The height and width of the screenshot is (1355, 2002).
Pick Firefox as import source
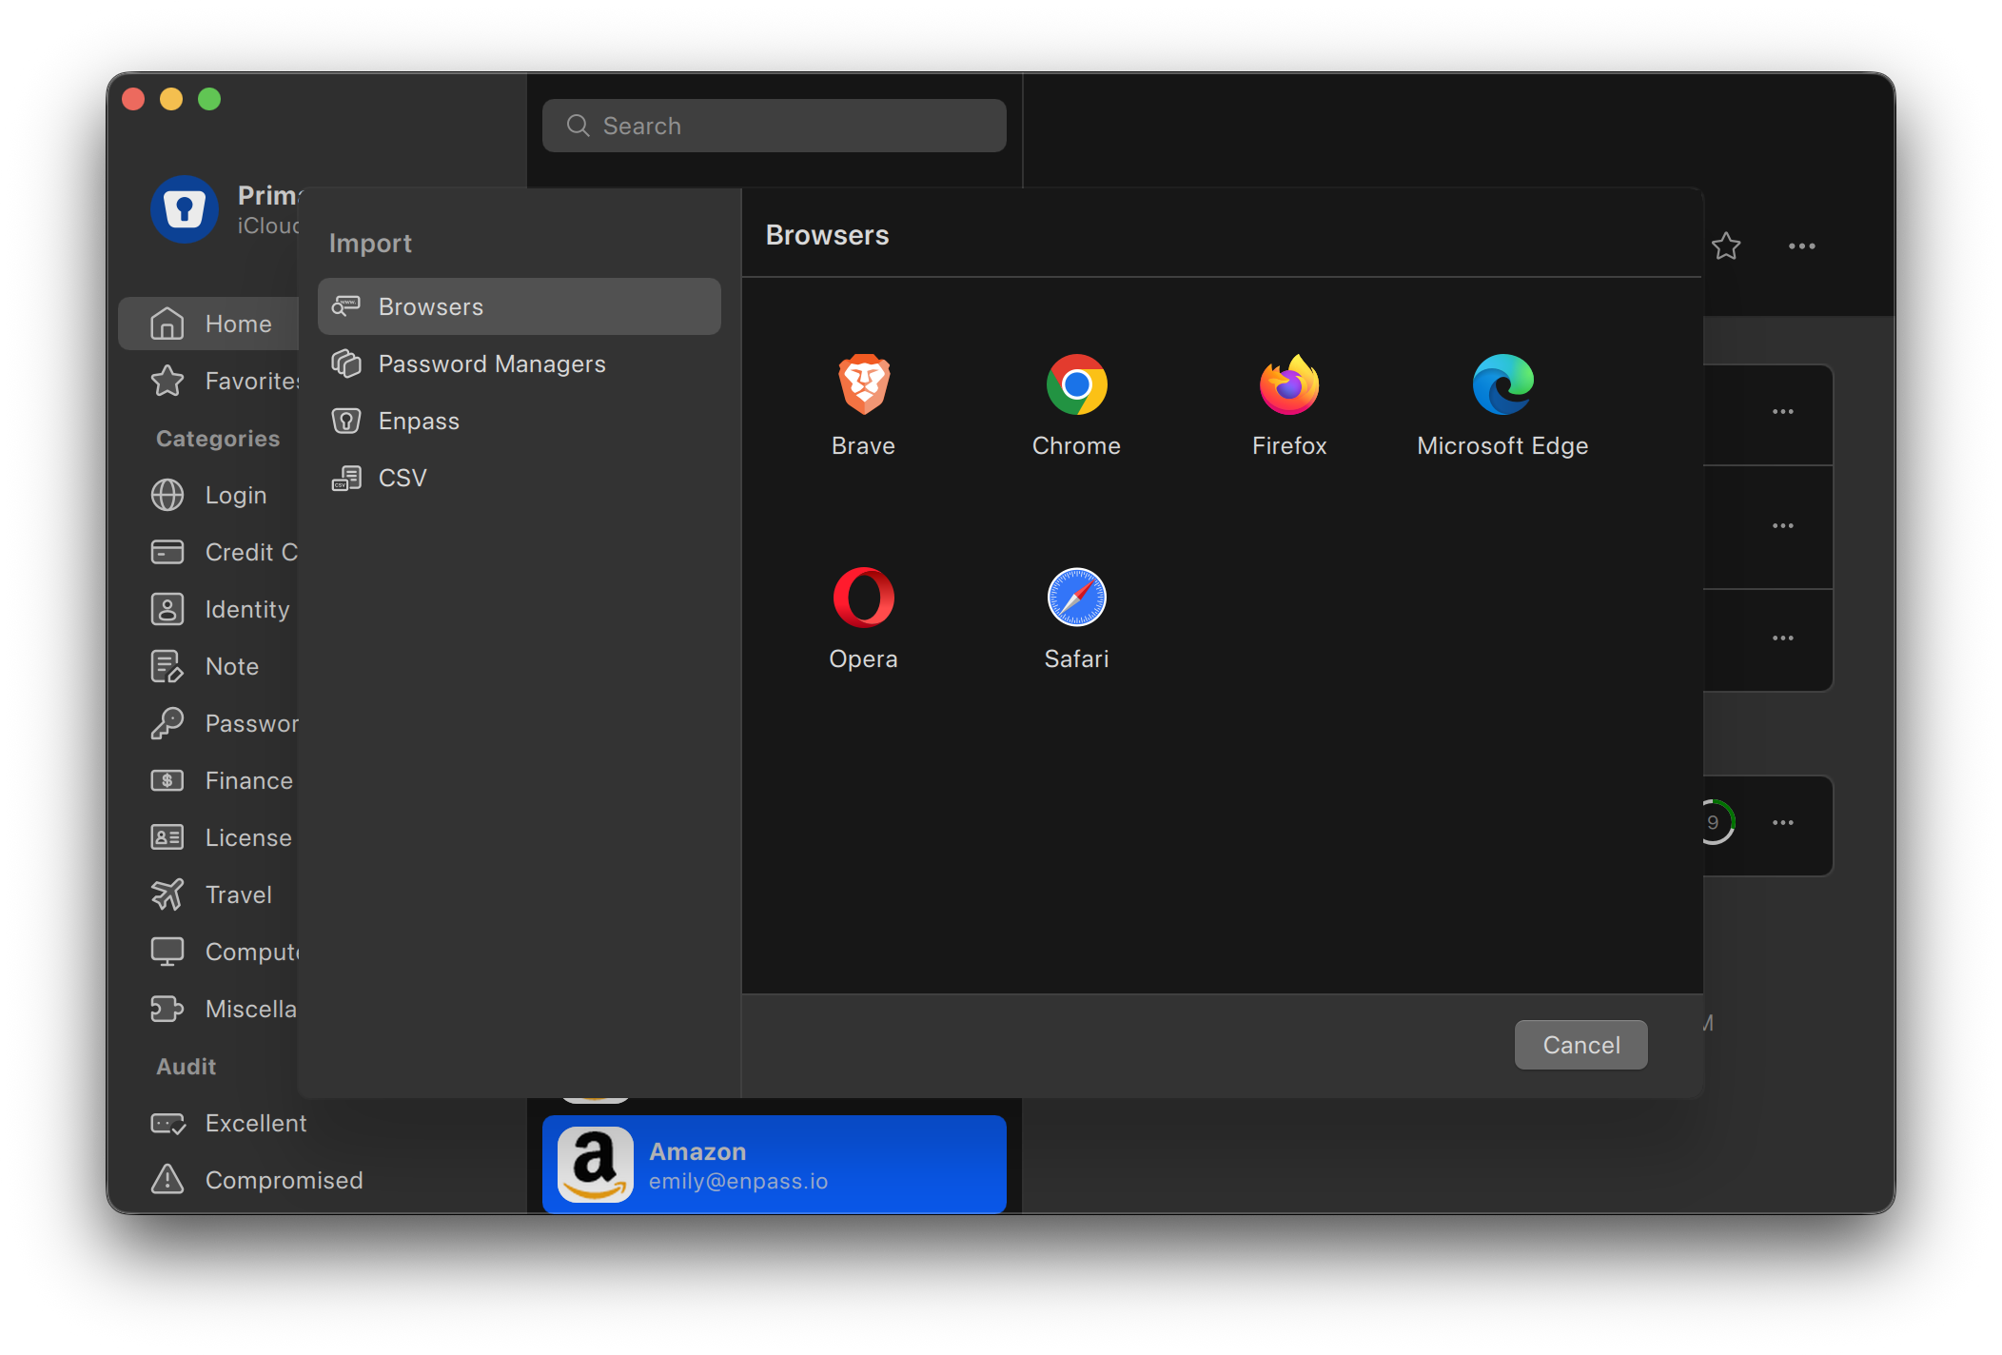1289,384
